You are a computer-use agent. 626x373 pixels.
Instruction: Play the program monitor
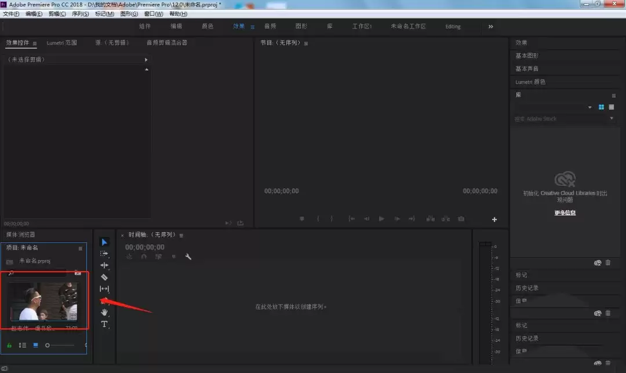tap(381, 218)
